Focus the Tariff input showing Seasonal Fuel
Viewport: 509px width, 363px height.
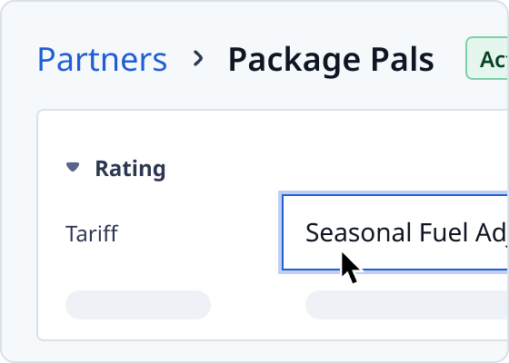click(394, 232)
